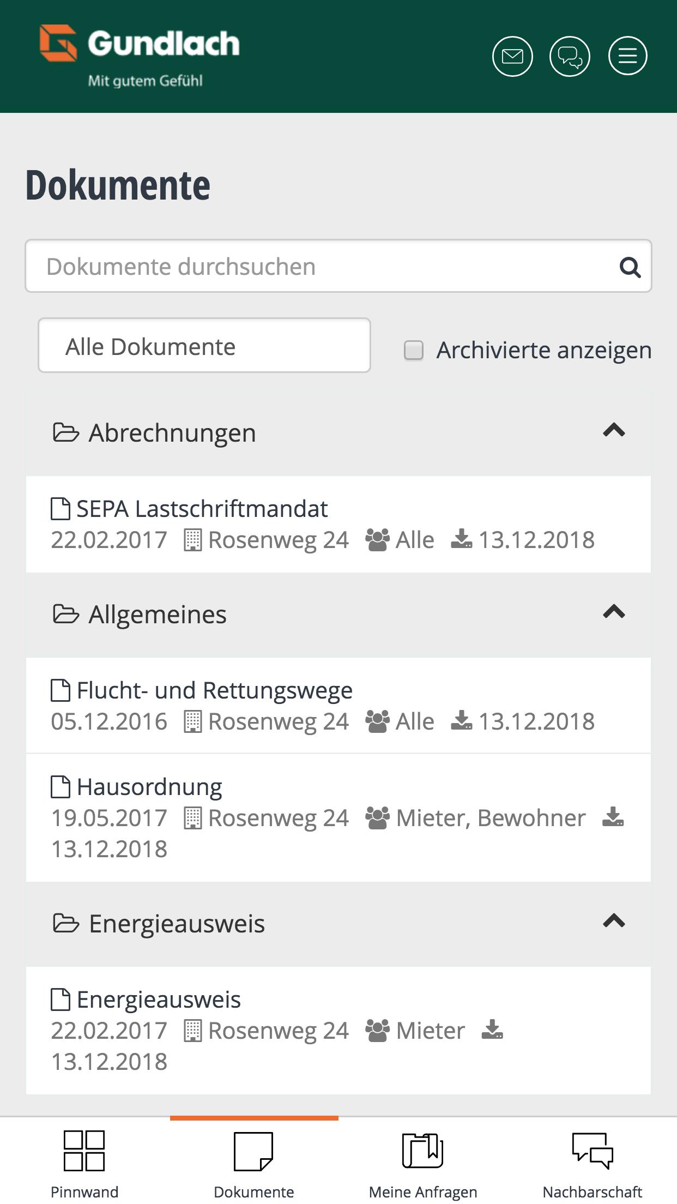Collapse the Allgemeines folder chevron

pos(614,612)
